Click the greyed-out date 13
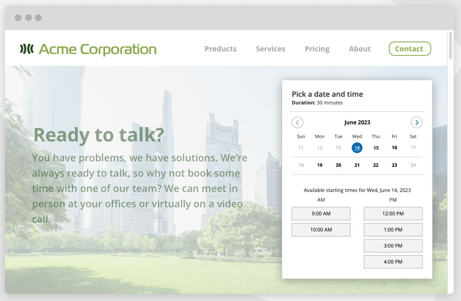Viewport: 461px width, 301px height. [338, 147]
